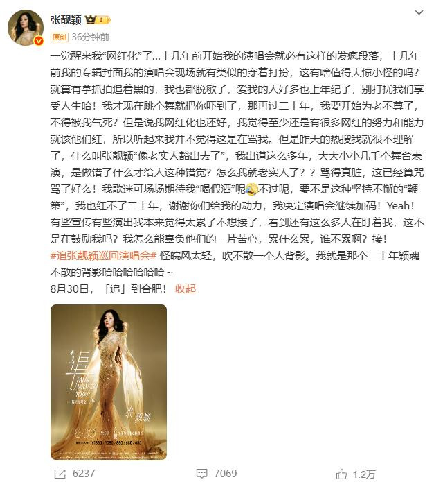The width and height of the screenshot is (434, 482).
Task: Expand the post options chevron menu
Action: tap(419, 12)
